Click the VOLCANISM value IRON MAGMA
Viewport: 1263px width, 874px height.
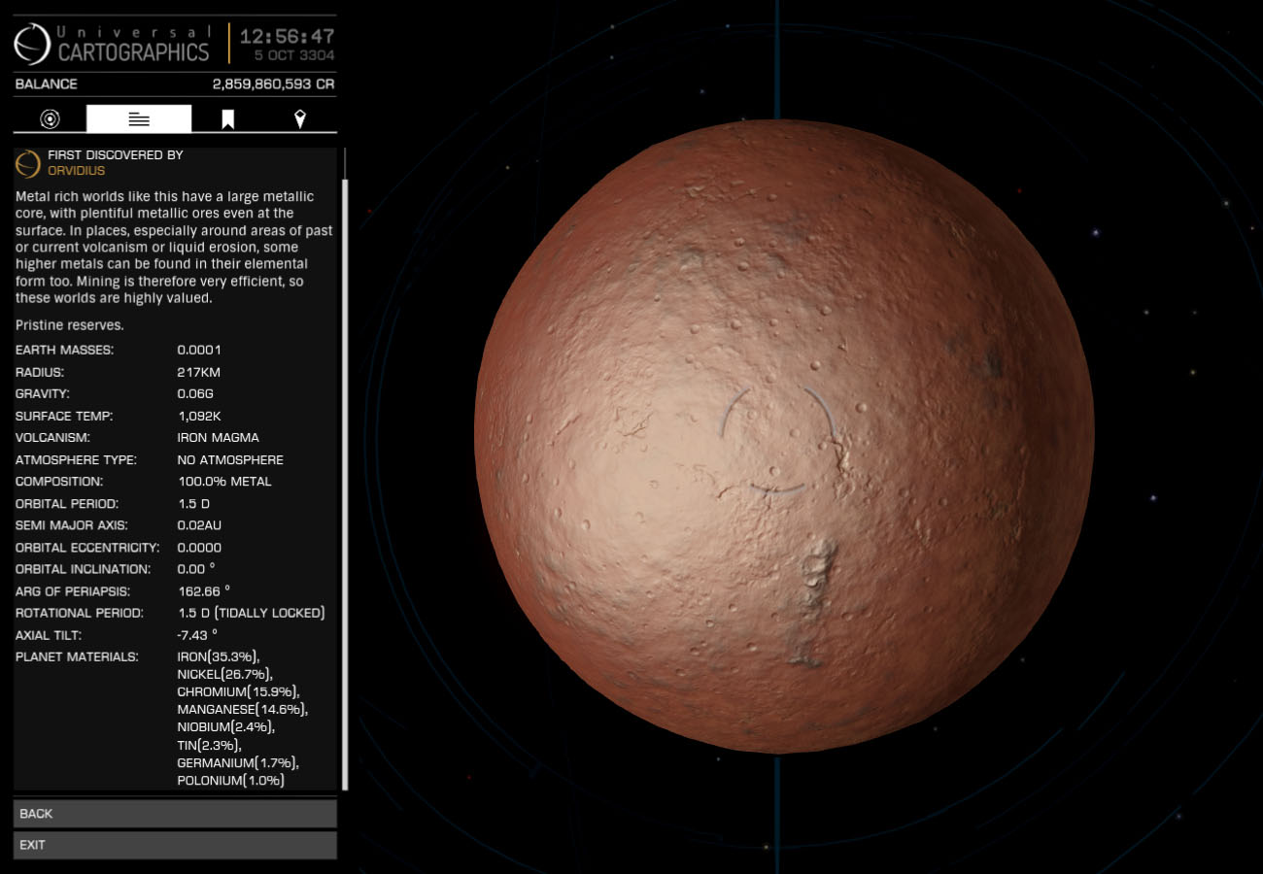point(218,438)
